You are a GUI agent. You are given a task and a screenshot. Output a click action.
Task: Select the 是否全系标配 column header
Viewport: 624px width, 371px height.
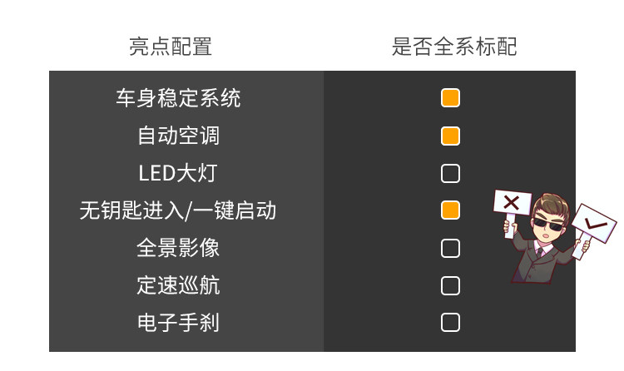454,47
